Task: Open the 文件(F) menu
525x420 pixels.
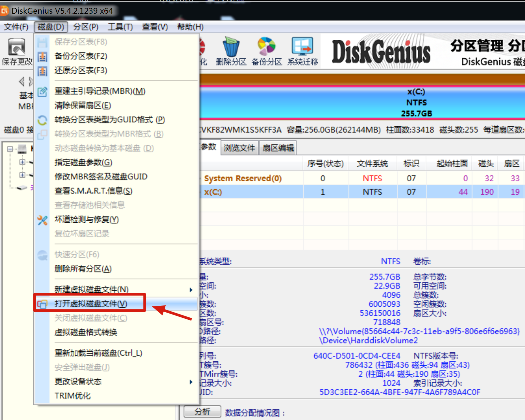Action: tap(16, 27)
